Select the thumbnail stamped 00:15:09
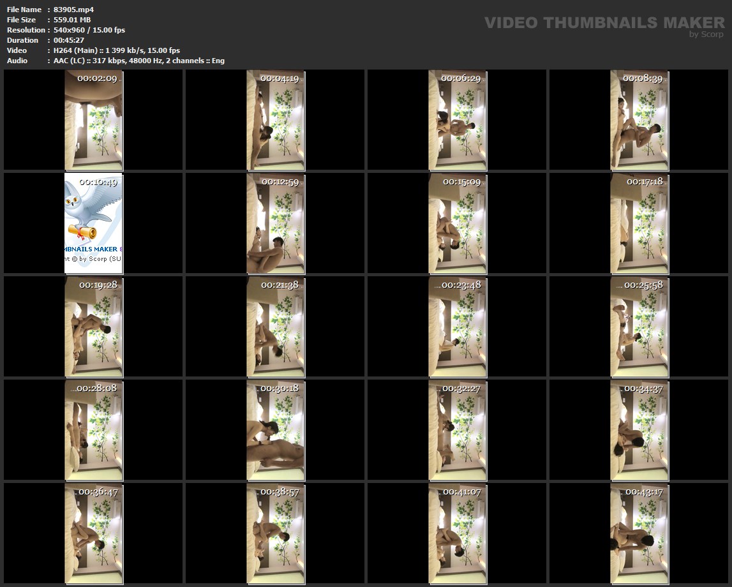732x587 pixels. (457, 223)
